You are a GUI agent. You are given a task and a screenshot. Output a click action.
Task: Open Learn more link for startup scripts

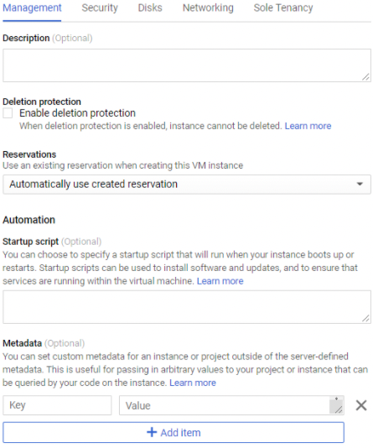220,281
